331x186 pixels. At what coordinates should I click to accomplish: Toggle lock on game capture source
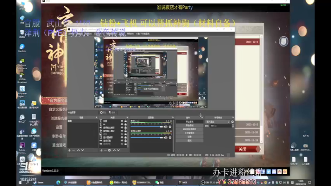[125, 141]
